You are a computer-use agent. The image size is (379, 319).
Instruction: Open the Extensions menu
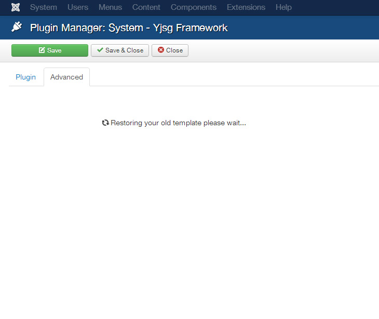(246, 7)
